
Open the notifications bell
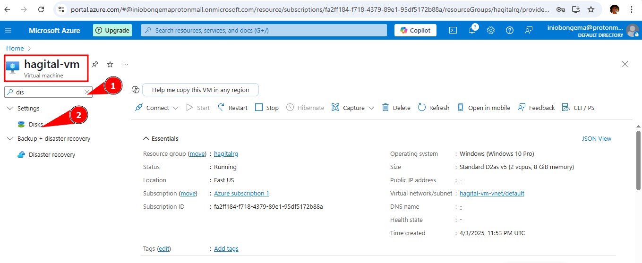coord(472,30)
